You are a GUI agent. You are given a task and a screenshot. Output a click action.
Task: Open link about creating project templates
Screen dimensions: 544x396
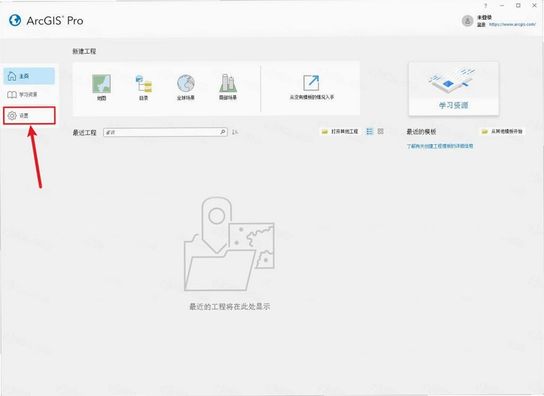pyautogui.click(x=440, y=146)
